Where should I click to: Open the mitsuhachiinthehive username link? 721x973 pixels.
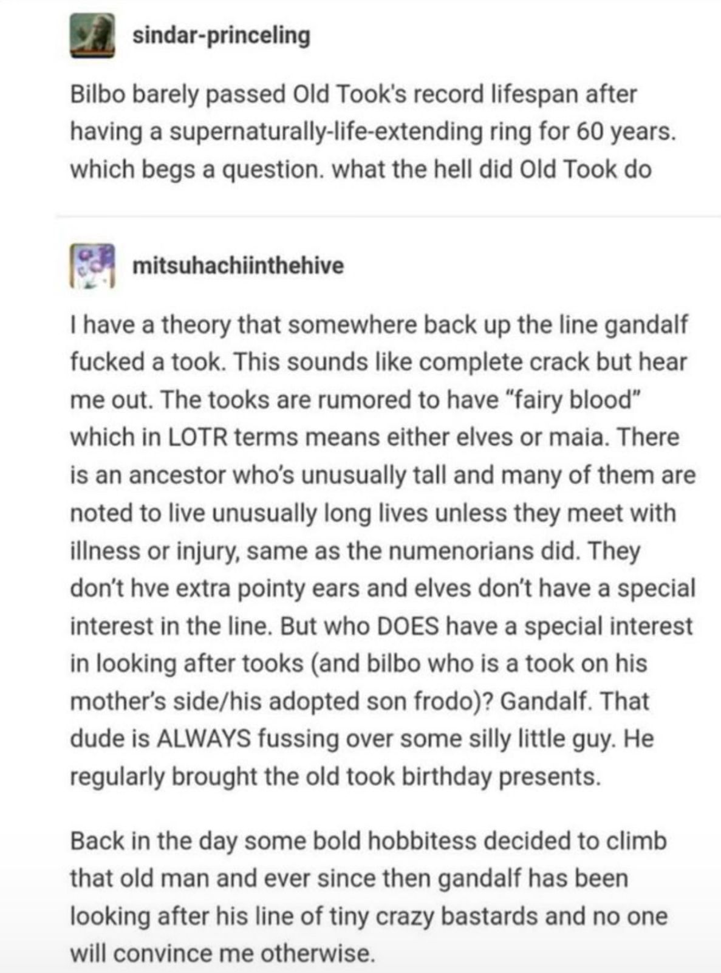(238, 265)
